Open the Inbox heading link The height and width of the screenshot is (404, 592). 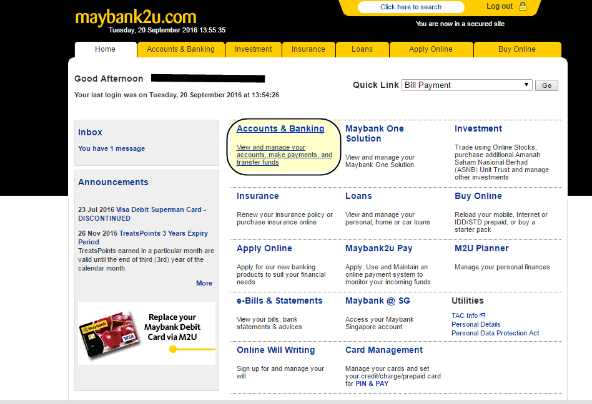(90, 132)
